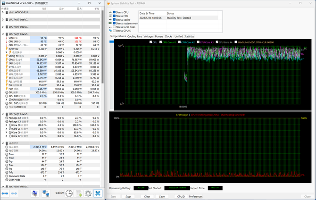The width and height of the screenshot is (316, 200).
Task: Uncheck the Stress FPU checkbox
Action: [114, 16]
